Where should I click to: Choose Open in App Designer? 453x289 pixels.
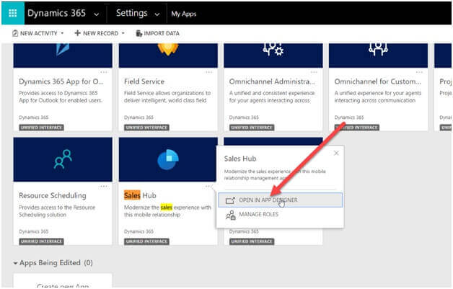click(280, 200)
